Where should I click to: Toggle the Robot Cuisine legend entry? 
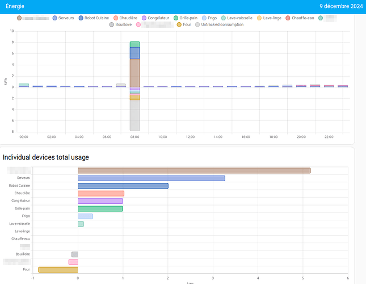[94, 18]
